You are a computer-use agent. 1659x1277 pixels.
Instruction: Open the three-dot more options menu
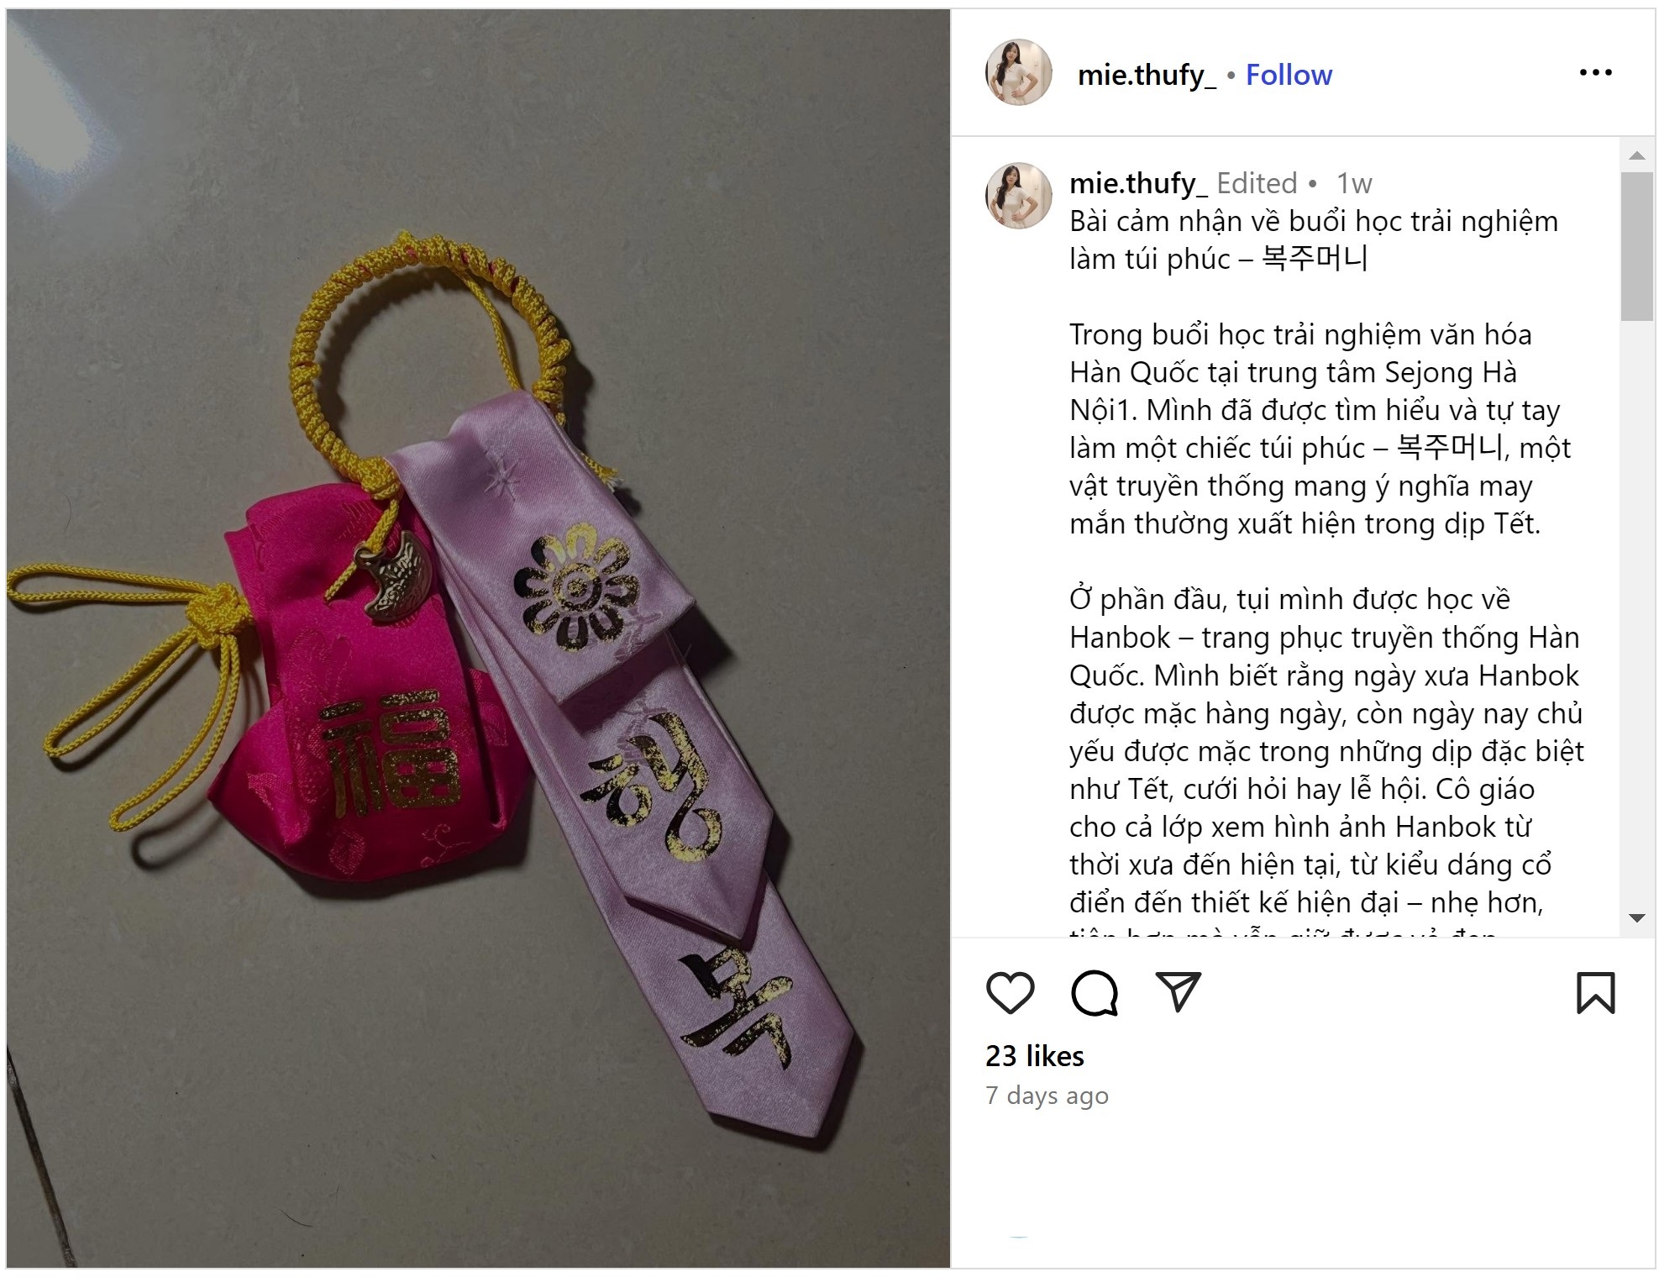pyautogui.click(x=1594, y=73)
